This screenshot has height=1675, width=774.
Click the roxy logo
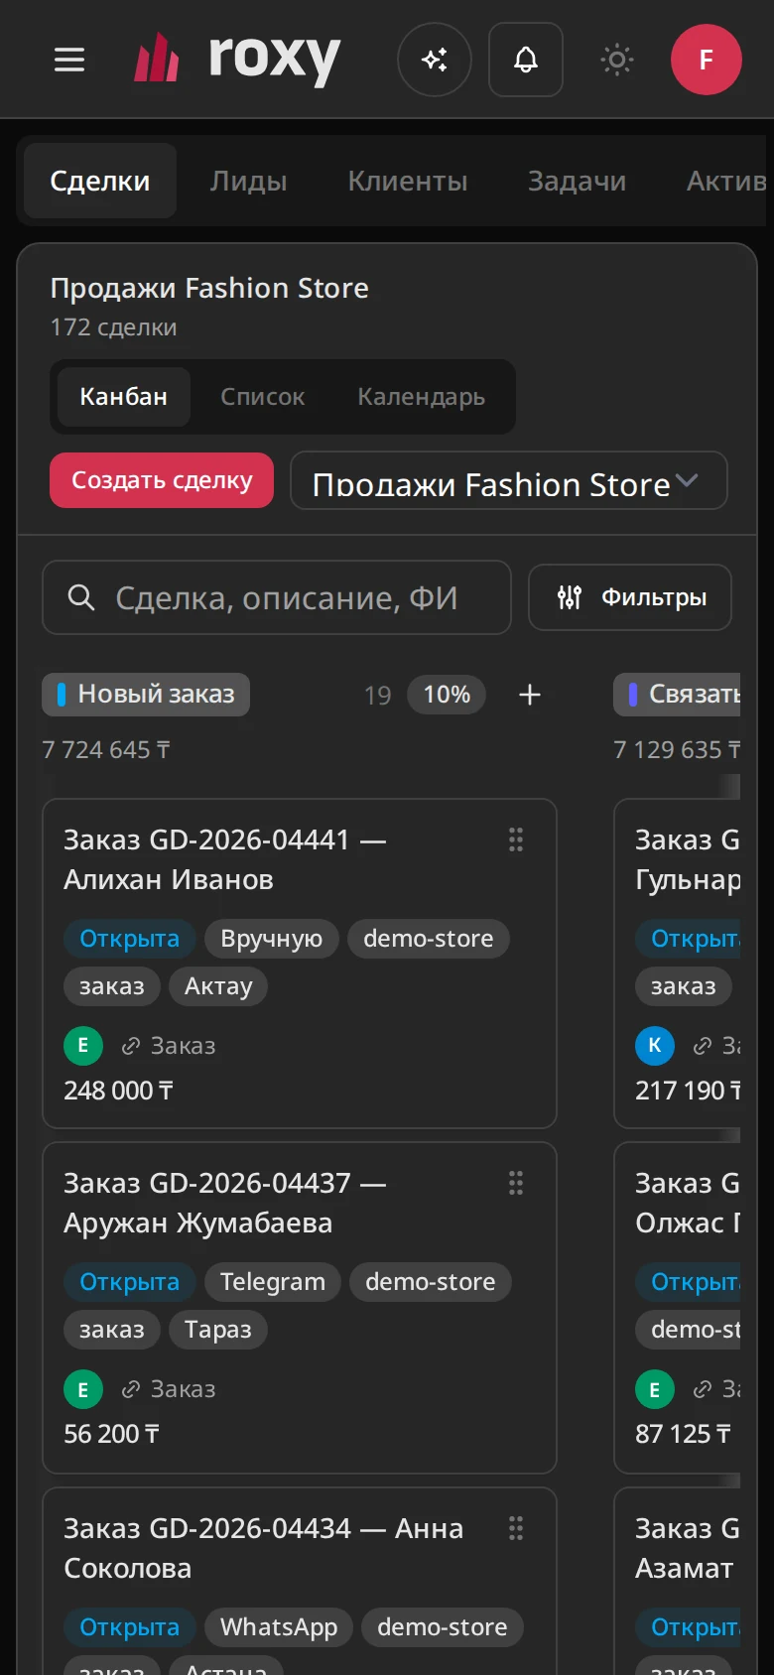[x=237, y=60]
